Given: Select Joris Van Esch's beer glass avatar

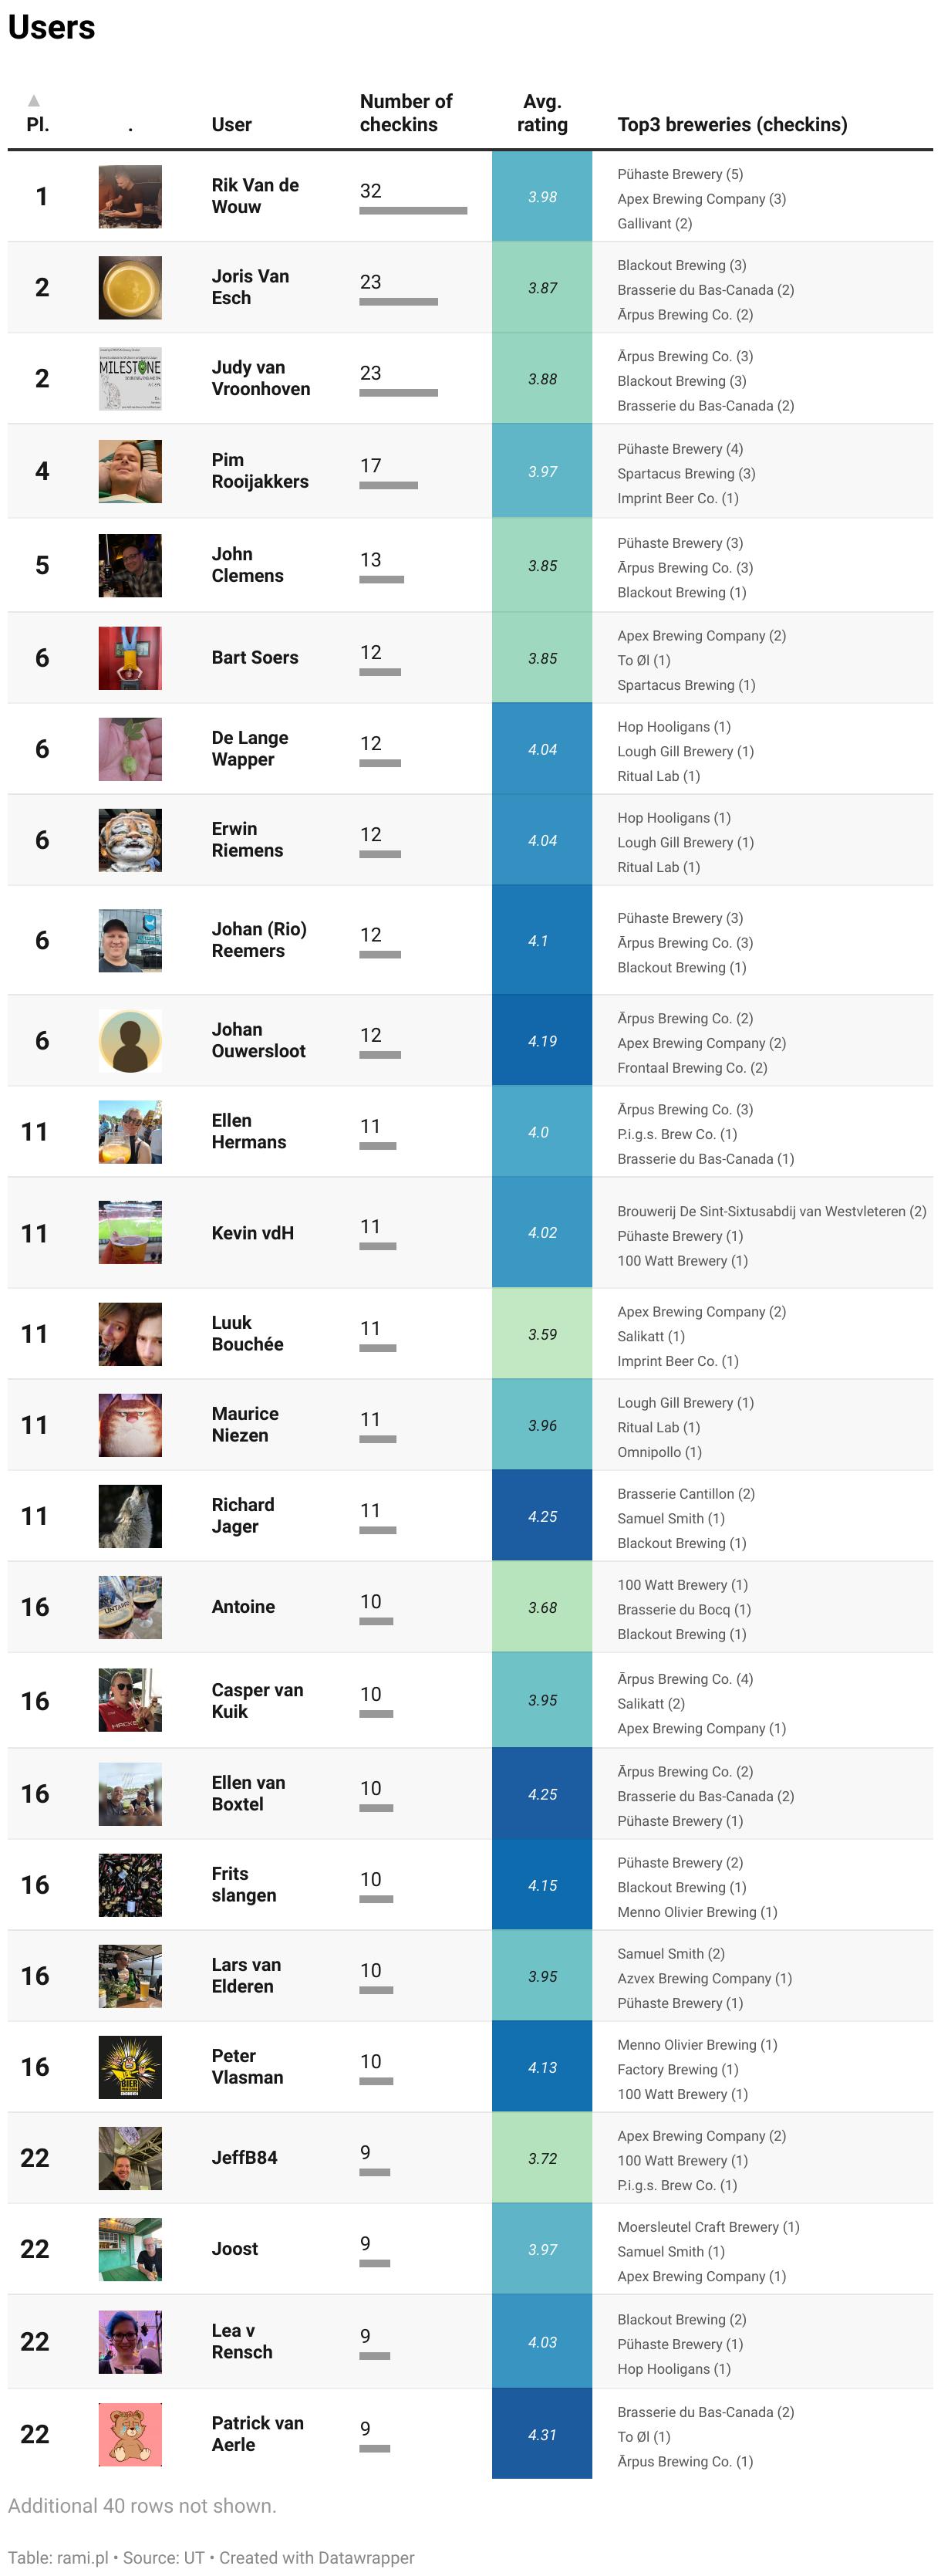Looking at the screenshot, I should [130, 288].
